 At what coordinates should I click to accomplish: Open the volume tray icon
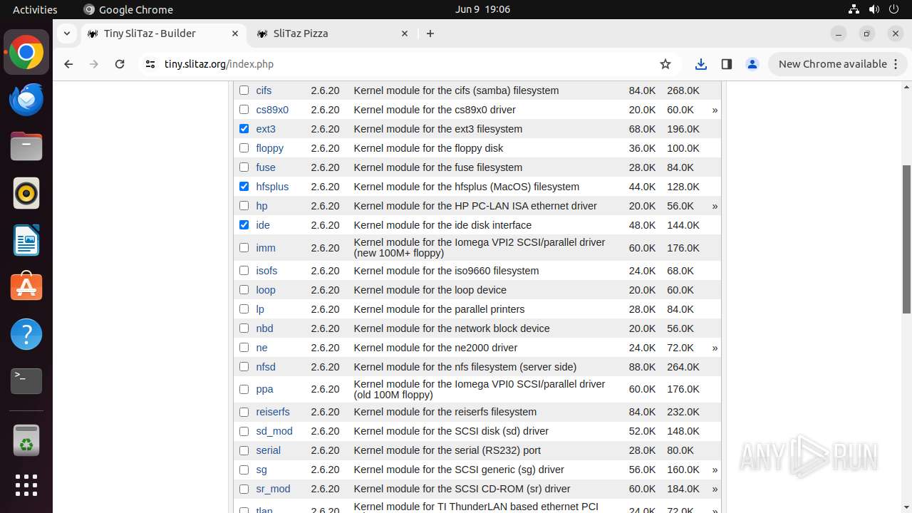click(874, 9)
